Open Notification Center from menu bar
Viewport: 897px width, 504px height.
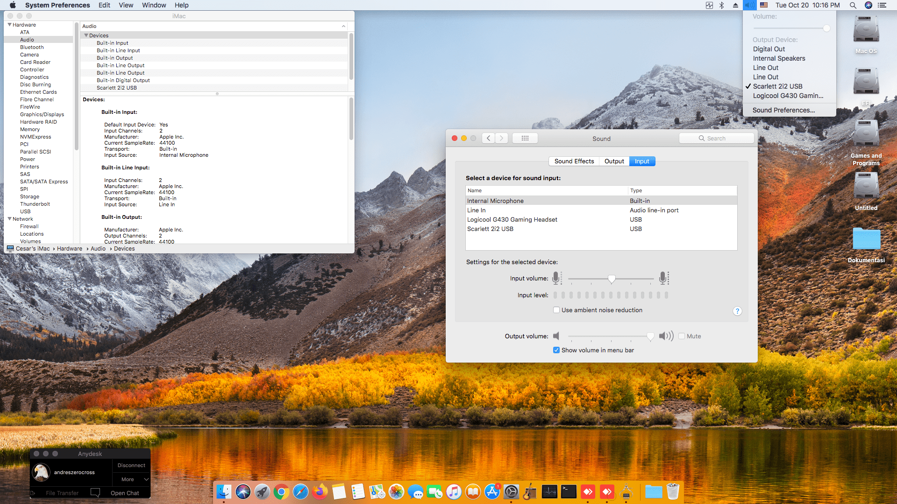(x=882, y=5)
